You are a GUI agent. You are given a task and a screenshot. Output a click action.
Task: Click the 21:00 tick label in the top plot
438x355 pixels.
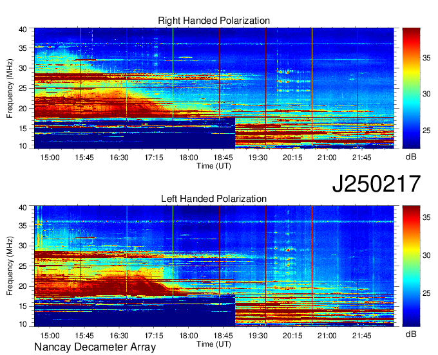click(327, 158)
